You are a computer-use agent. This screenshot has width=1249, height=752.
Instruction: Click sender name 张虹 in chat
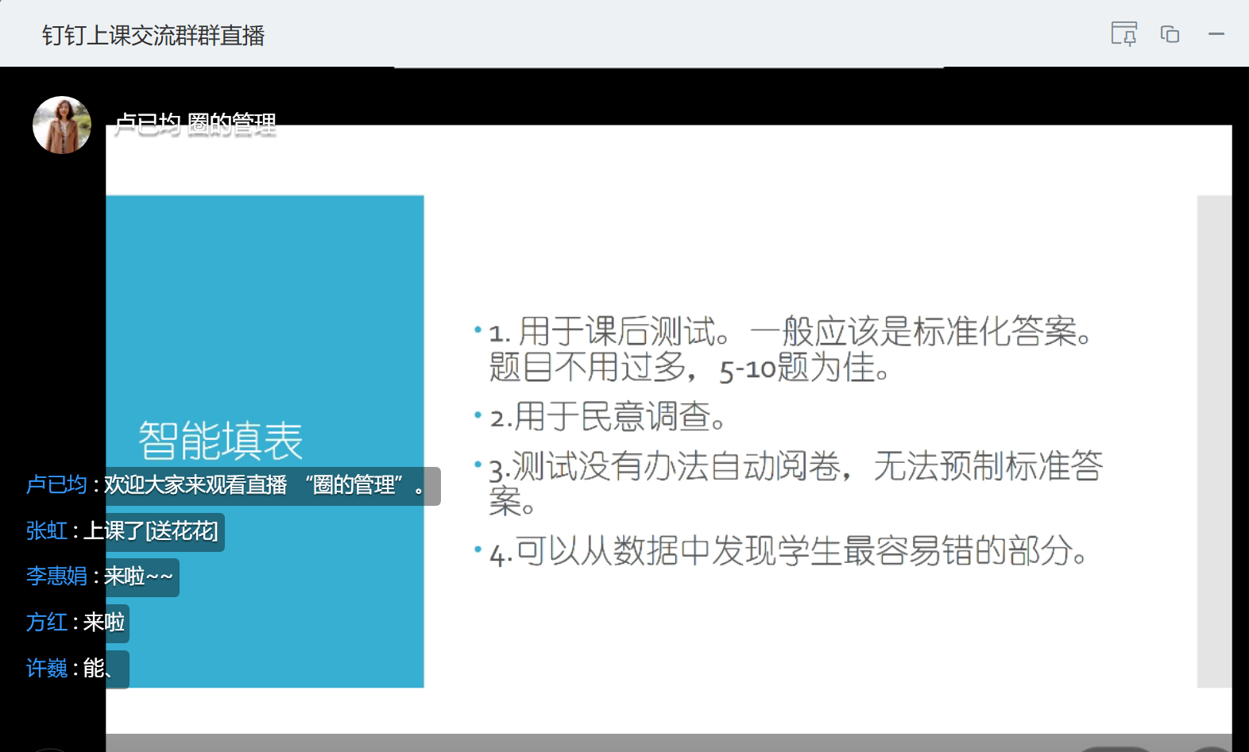click(x=46, y=531)
